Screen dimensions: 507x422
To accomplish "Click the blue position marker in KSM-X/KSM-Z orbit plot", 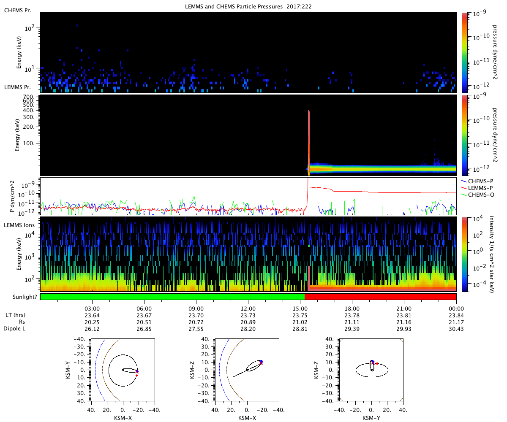I will [x=261, y=361].
